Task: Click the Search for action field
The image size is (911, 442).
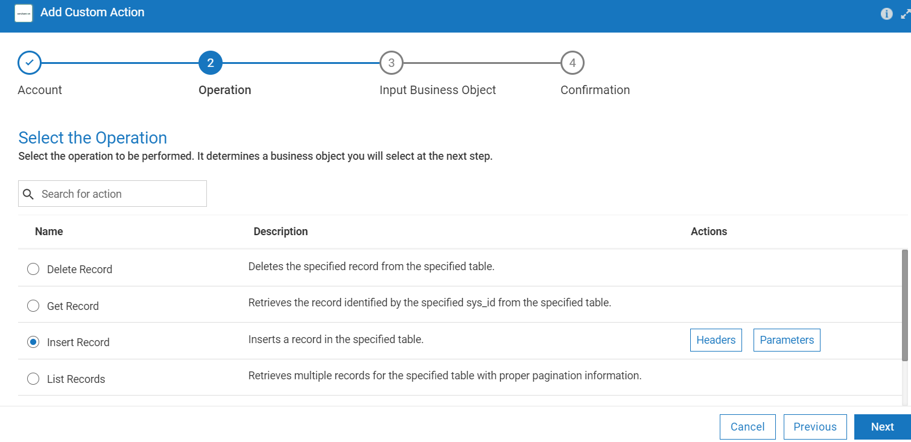Action: (x=121, y=194)
